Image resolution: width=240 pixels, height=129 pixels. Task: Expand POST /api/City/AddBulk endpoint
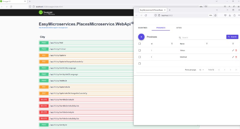[86, 81]
